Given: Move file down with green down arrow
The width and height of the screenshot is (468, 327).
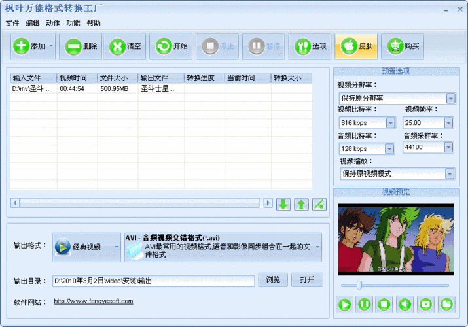Looking at the screenshot, I should tap(283, 203).
